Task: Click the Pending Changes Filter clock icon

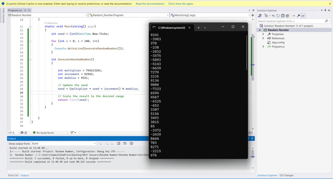Action: pos(266,16)
